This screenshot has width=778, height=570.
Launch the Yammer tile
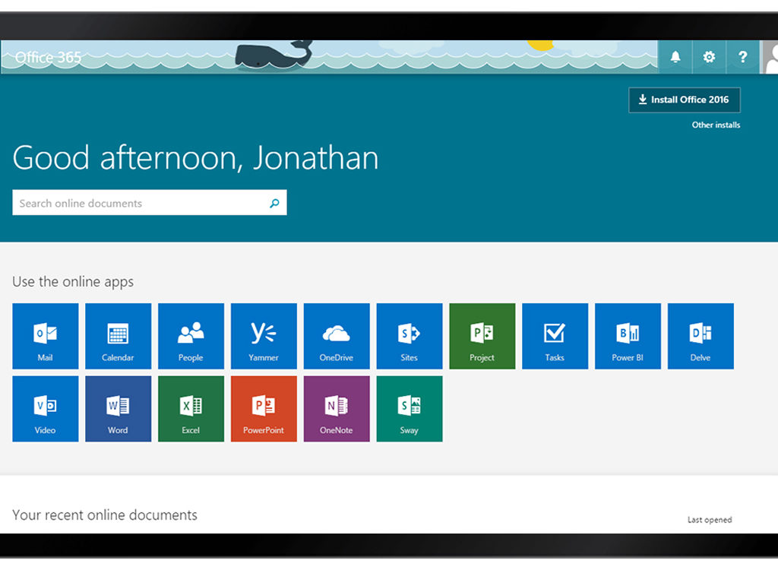pyautogui.click(x=264, y=336)
